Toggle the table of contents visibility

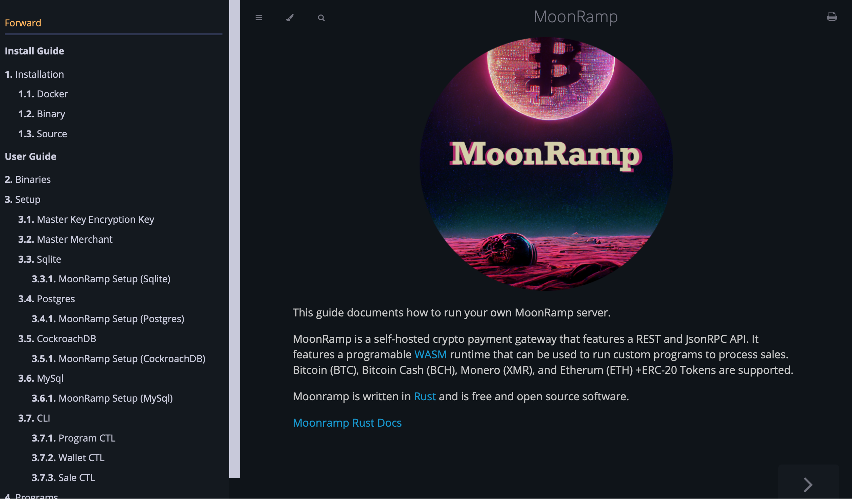coord(259,18)
